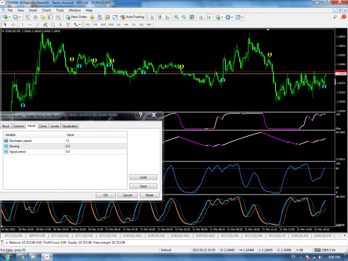This screenshot has width=348, height=261.
Task: Open the New Chart toolbar icon
Action: coord(5,17)
